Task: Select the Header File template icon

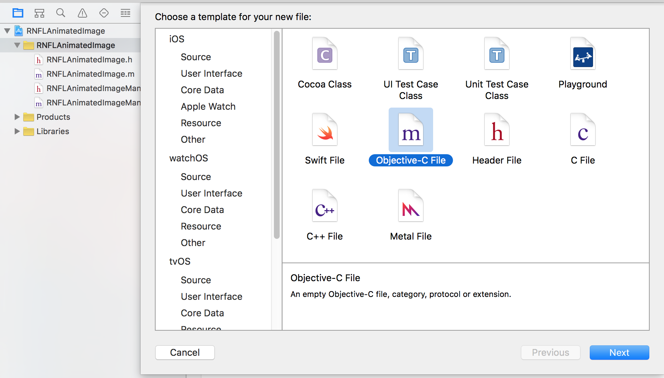Action: coord(497,130)
